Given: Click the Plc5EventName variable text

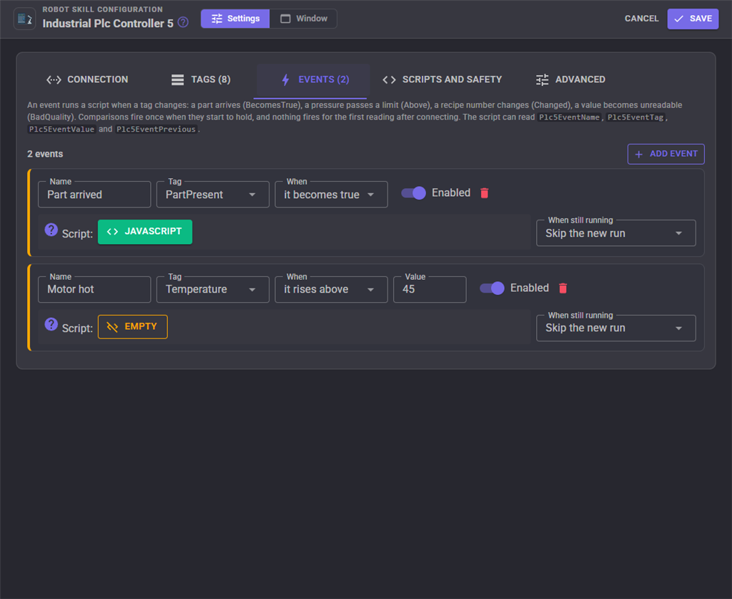Looking at the screenshot, I should (x=569, y=117).
